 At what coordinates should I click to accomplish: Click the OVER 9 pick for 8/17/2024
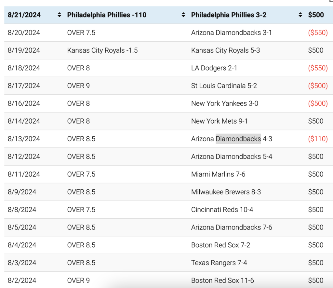[78, 86]
